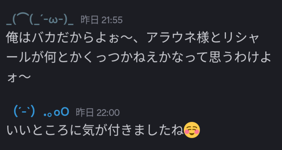Click the ω face in the first username

tap(55, 20)
